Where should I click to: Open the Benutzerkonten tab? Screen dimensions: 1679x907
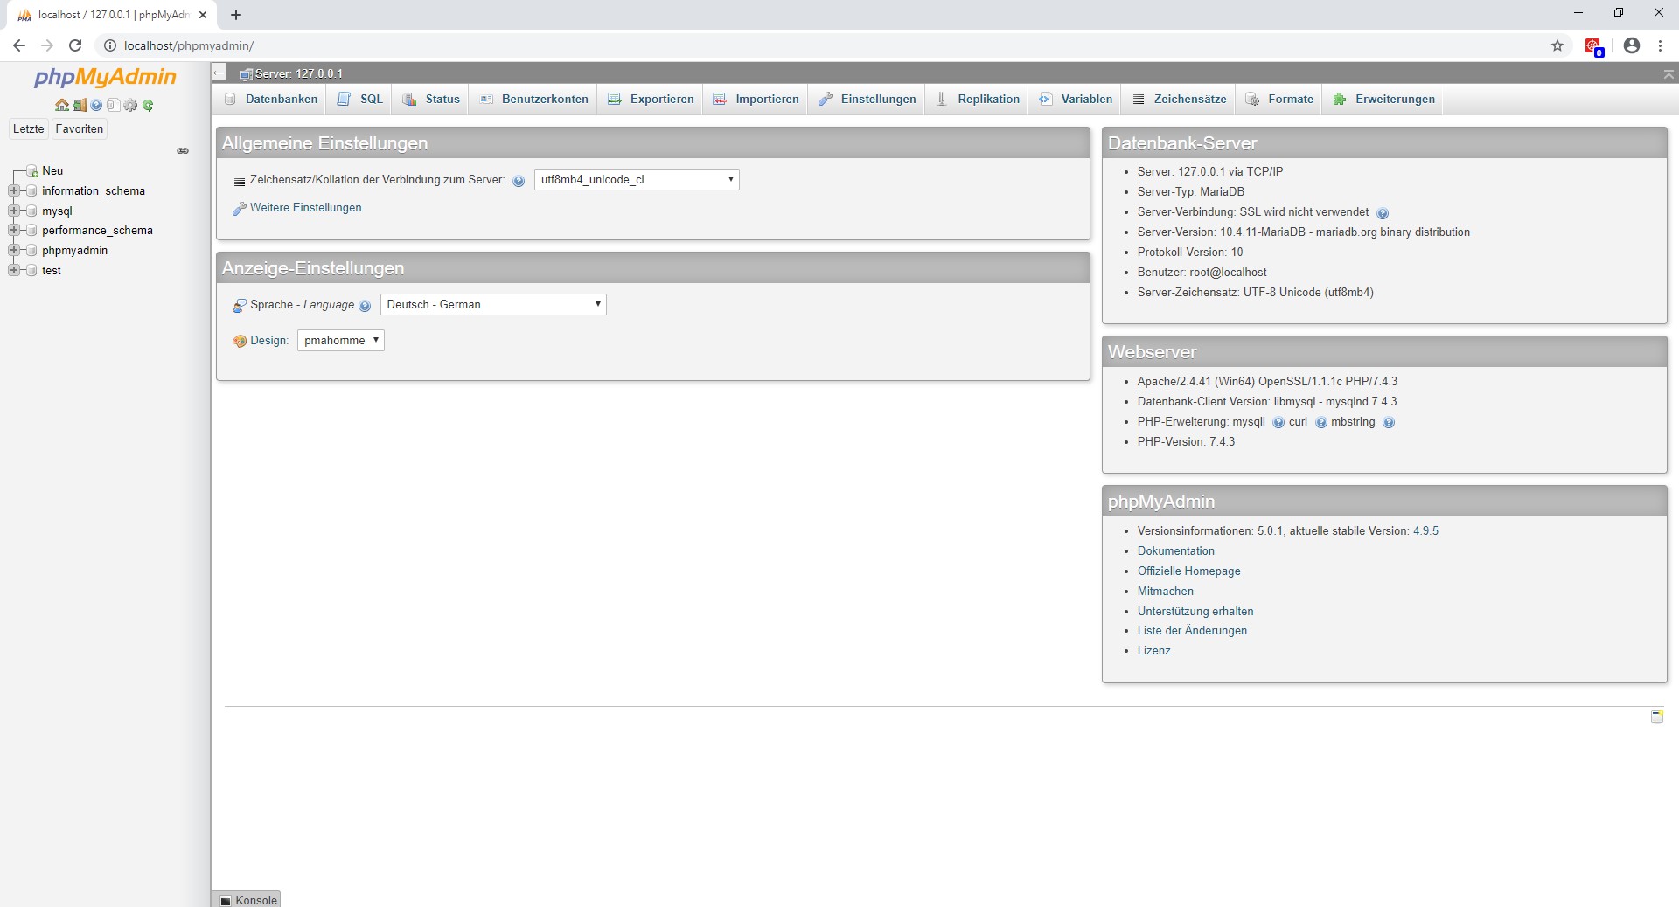[x=533, y=100]
